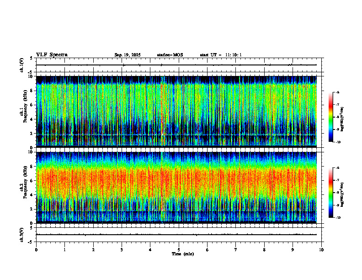Click time axis tick label 5

[x=179, y=250]
